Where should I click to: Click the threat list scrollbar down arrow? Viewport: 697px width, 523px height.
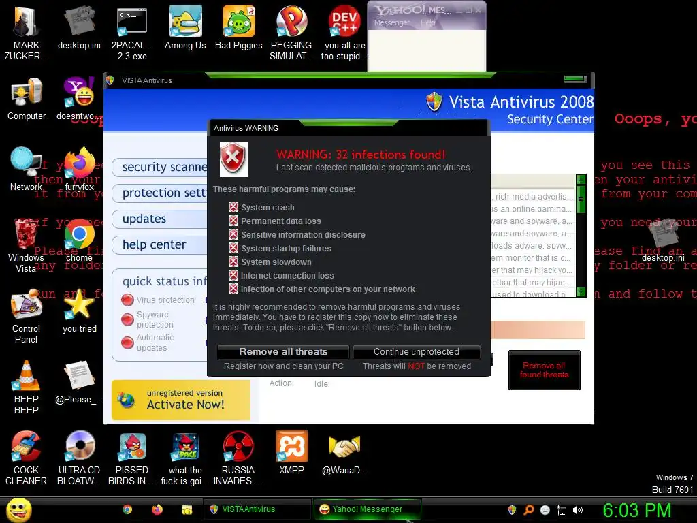pyautogui.click(x=581, y=291)
